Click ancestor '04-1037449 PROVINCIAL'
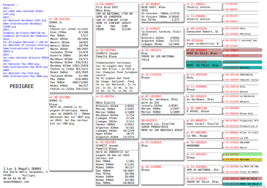This screenshot has height=188, width=267. point(238,75)
